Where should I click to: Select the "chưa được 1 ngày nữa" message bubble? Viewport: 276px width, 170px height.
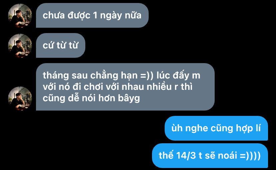point(92,15)
